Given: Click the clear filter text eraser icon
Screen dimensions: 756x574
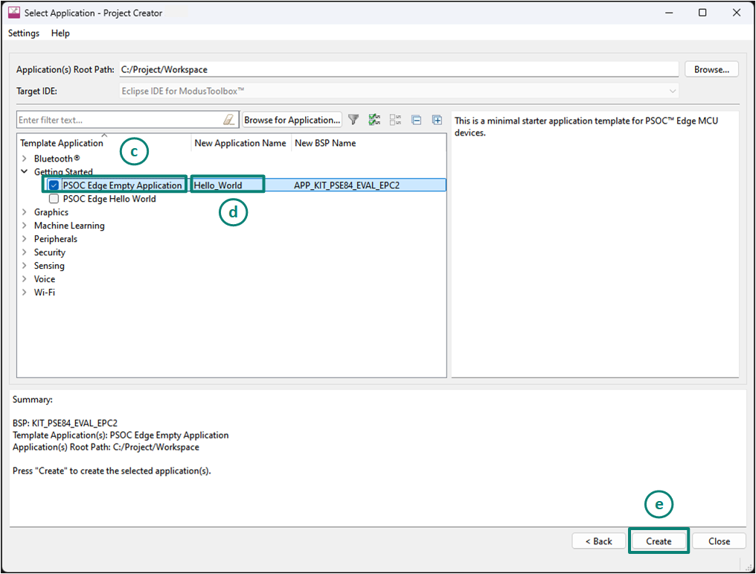Looking at the screenshot, I should pyautogui.click(x=228, y=120).
